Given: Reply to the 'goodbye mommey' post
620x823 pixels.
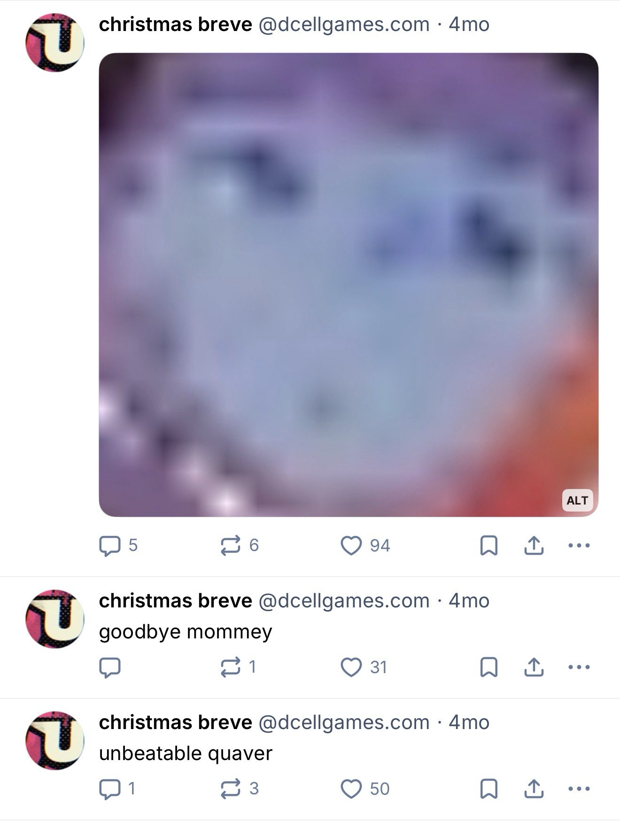Looking at the screenshot, I should coord(110,667).
